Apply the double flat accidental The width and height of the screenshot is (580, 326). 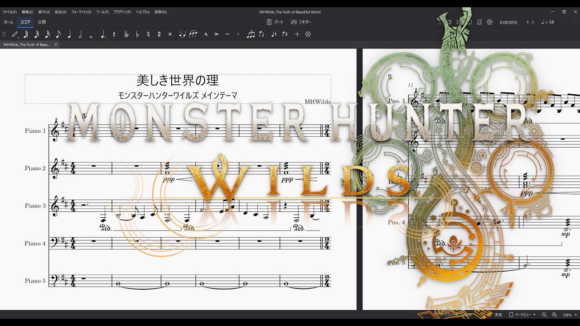coord(126,34)
